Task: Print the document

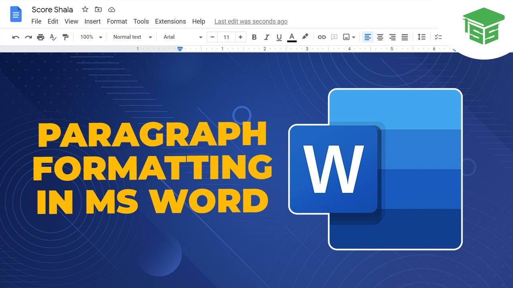Action: point(40,37)
